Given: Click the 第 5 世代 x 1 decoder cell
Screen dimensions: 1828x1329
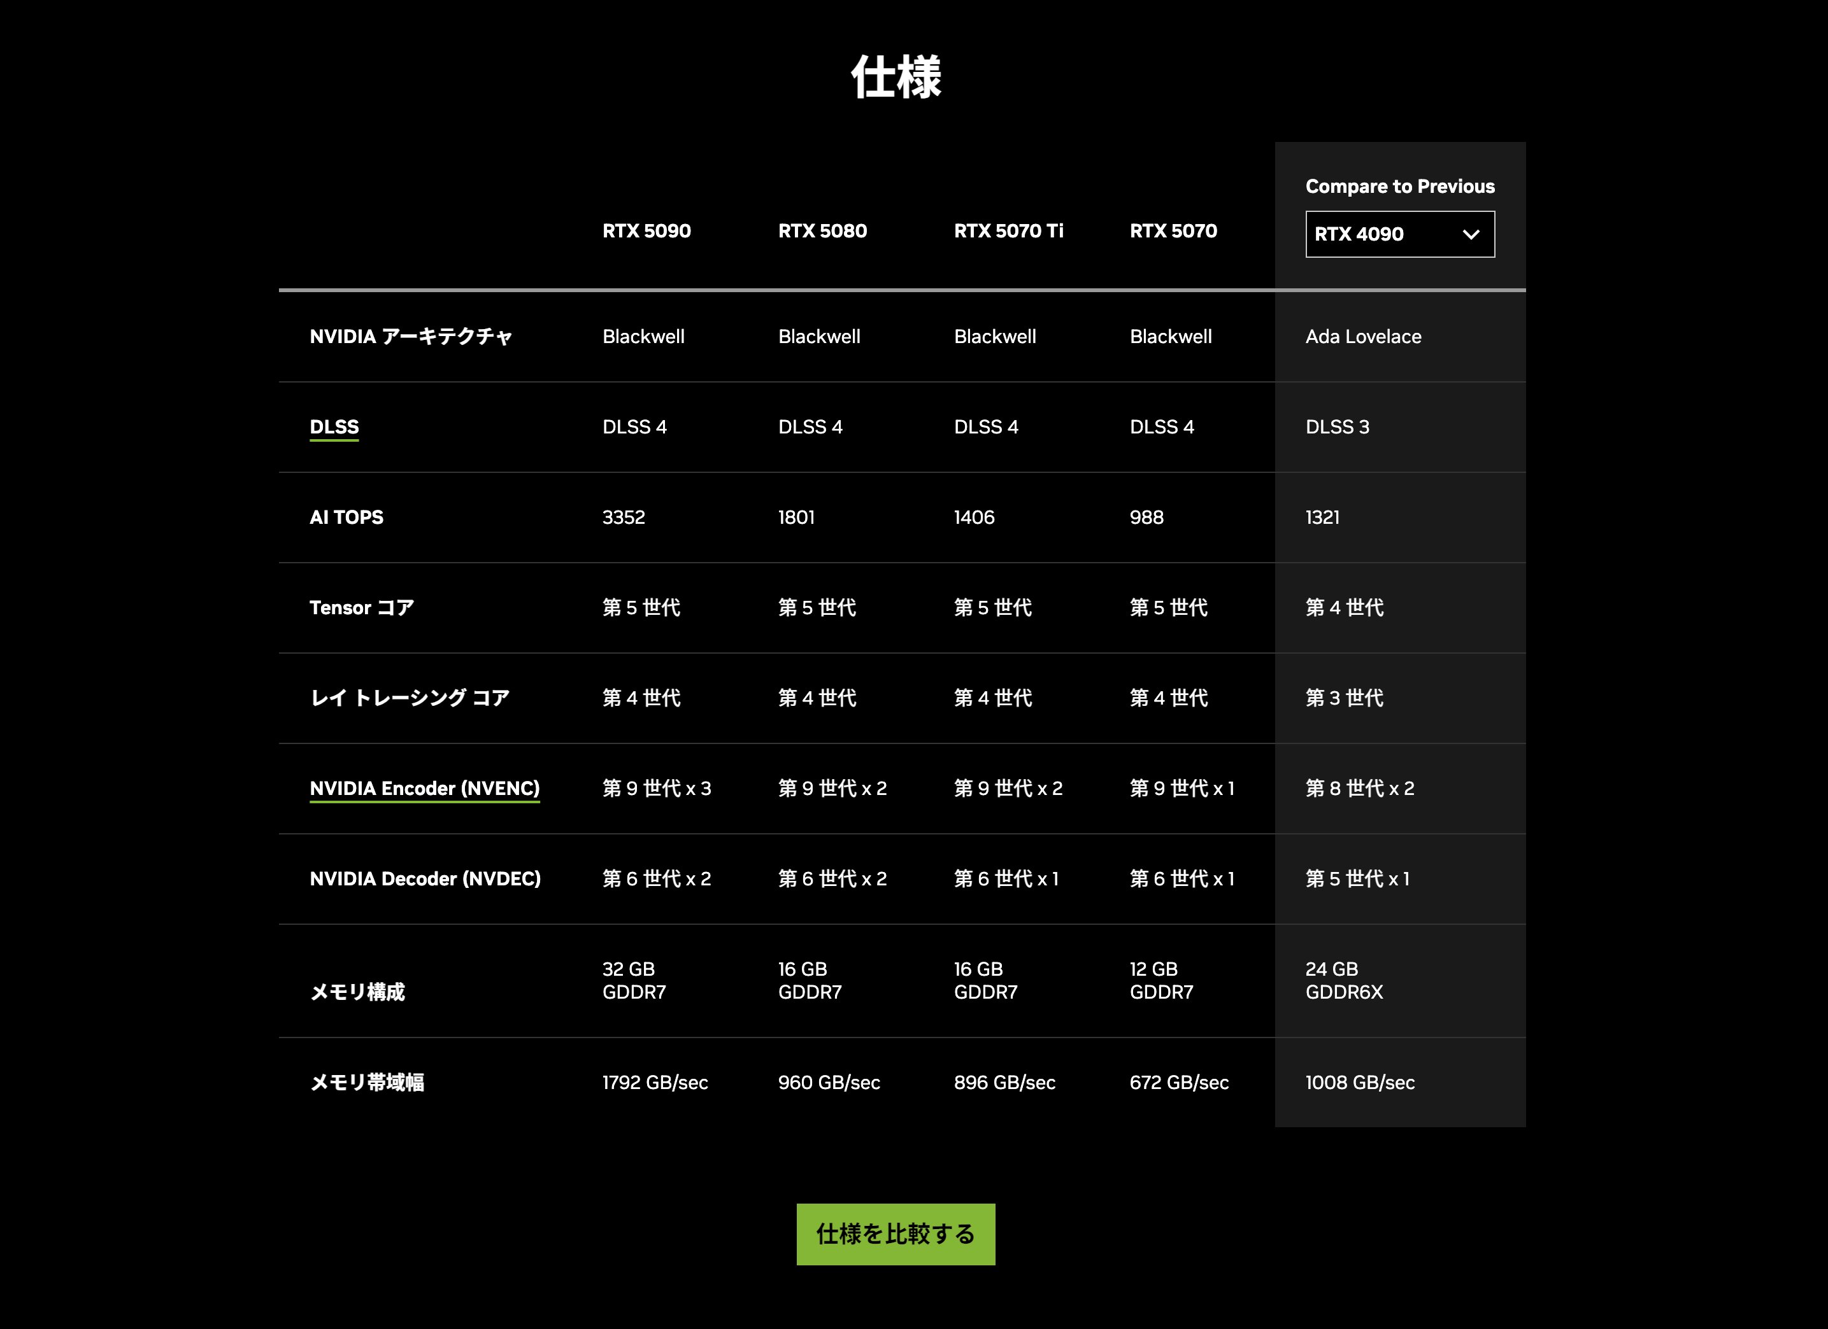Looking at the screenshot, I should point(1357,879).
